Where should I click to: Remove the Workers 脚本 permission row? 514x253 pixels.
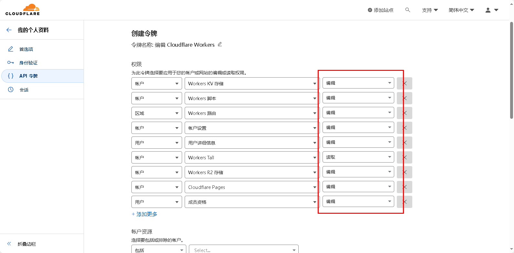[x=405, y=98]
